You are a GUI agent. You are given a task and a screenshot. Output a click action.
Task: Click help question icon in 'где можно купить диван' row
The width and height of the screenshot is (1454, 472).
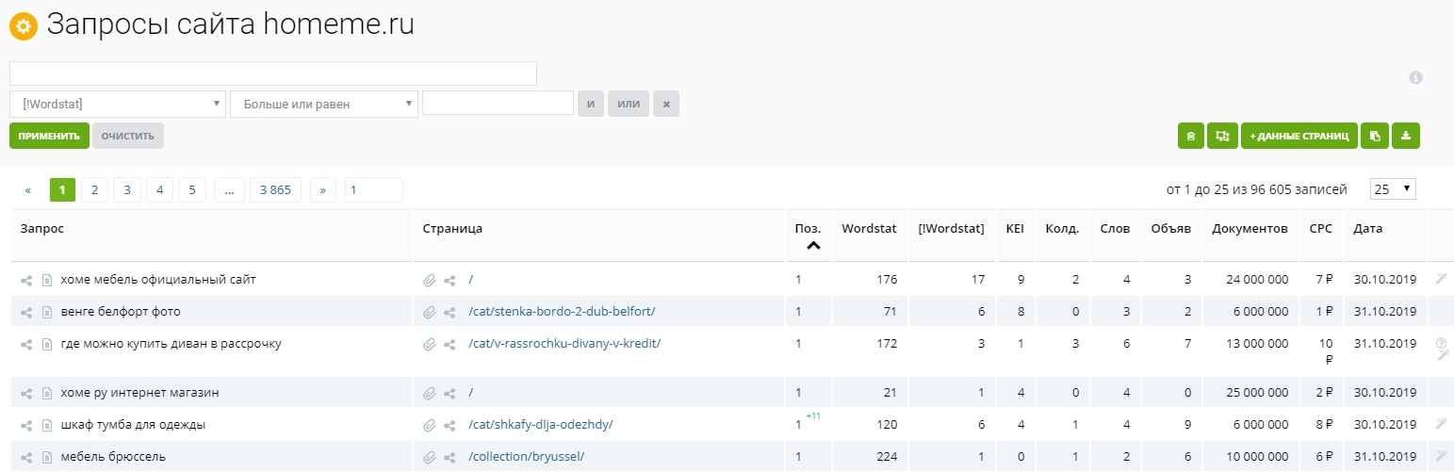click(1441, 344)
